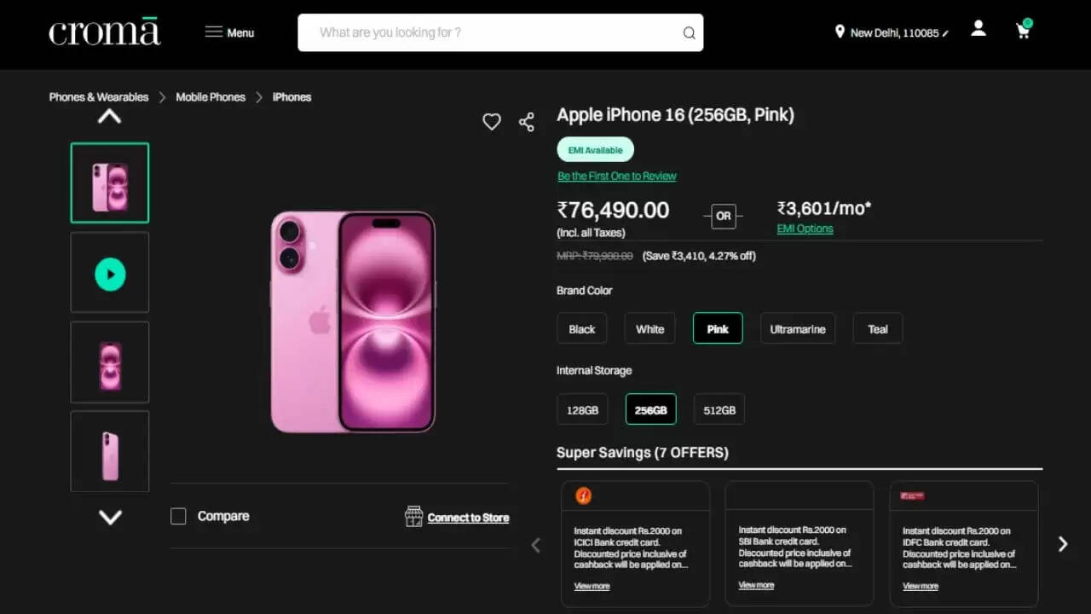
Task: Open EMI Options link
Action: [x=804, y=228]
